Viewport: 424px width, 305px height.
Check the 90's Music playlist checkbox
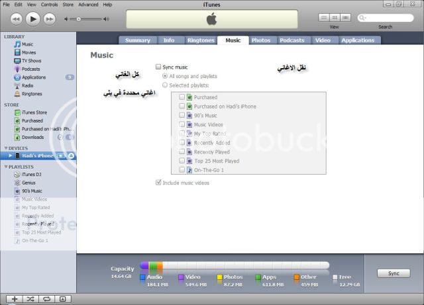coord(182,115)
